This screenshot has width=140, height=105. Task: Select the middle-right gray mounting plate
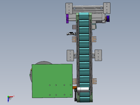coord(98,55)
